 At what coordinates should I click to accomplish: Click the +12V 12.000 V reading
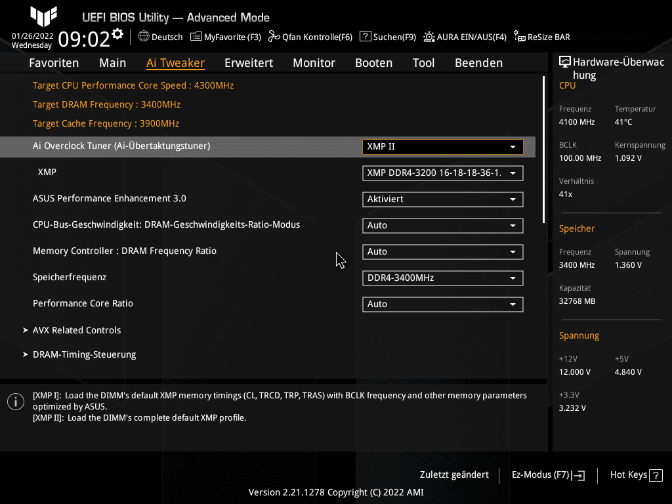pos(575,372)
